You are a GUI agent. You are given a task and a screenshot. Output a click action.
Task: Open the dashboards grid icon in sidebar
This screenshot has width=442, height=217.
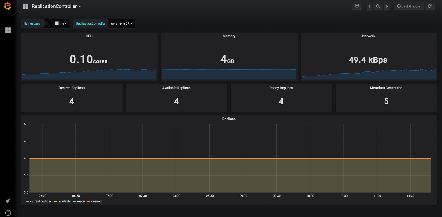click(8, 30)
